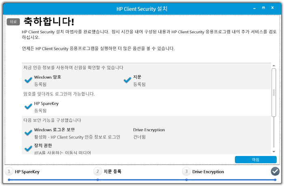
Task: Click the summary list scrollbar thumb
Action: tap(274, 92)
